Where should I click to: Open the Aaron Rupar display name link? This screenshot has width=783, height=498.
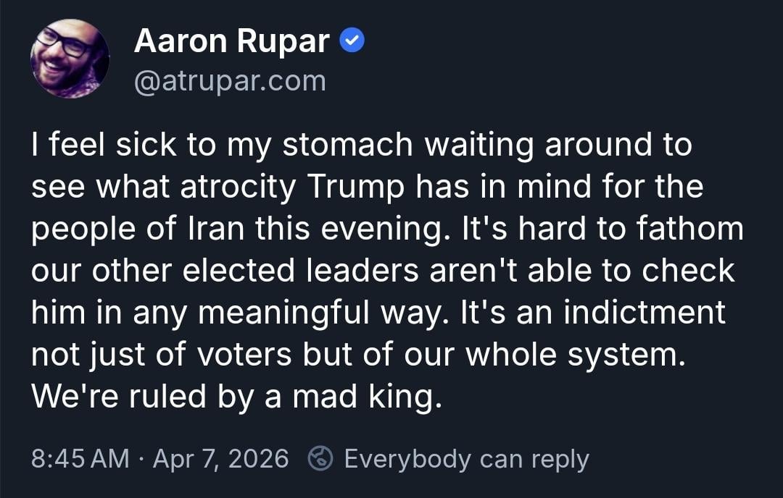(x=231, y=42)
